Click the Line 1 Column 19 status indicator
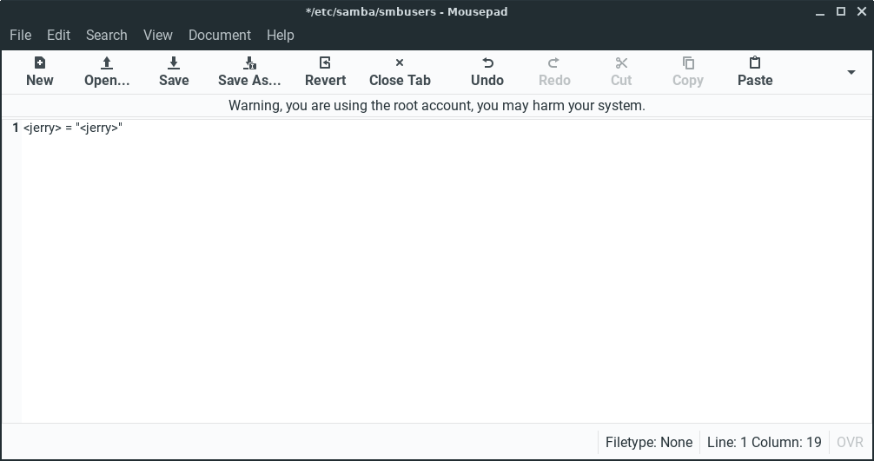This screenshot has width=874, height=461. coord(764,443)
